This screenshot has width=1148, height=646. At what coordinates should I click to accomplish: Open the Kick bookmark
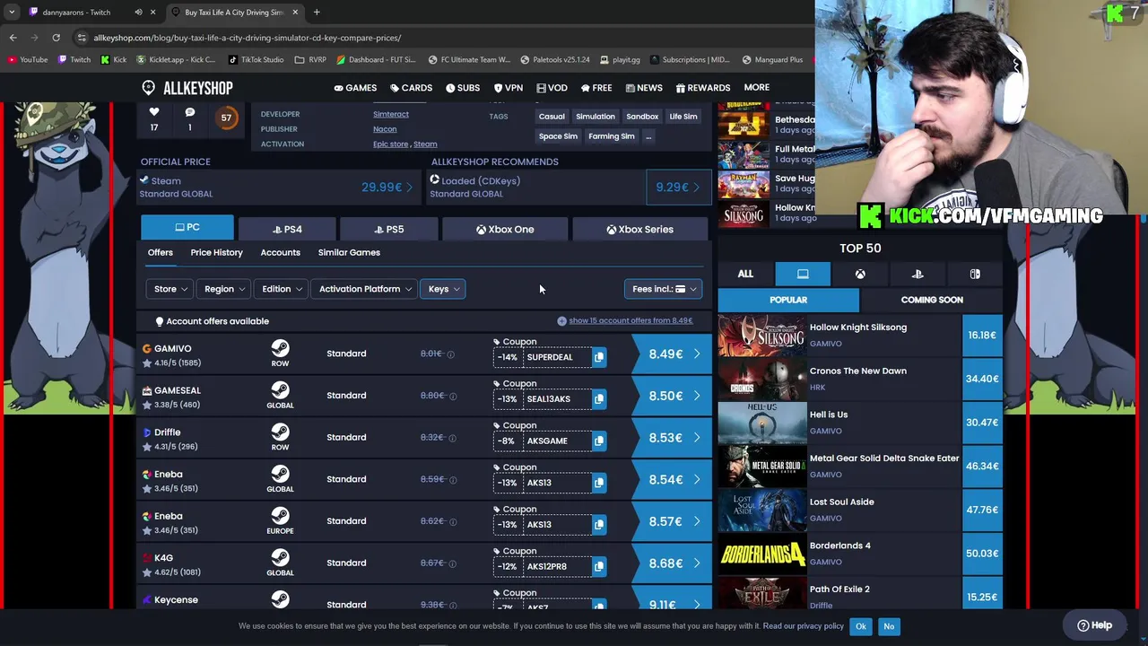pos(114,60)
